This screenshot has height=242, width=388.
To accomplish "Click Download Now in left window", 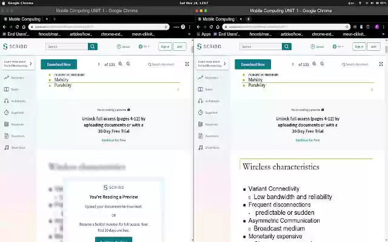I will [x=59, y=64].
